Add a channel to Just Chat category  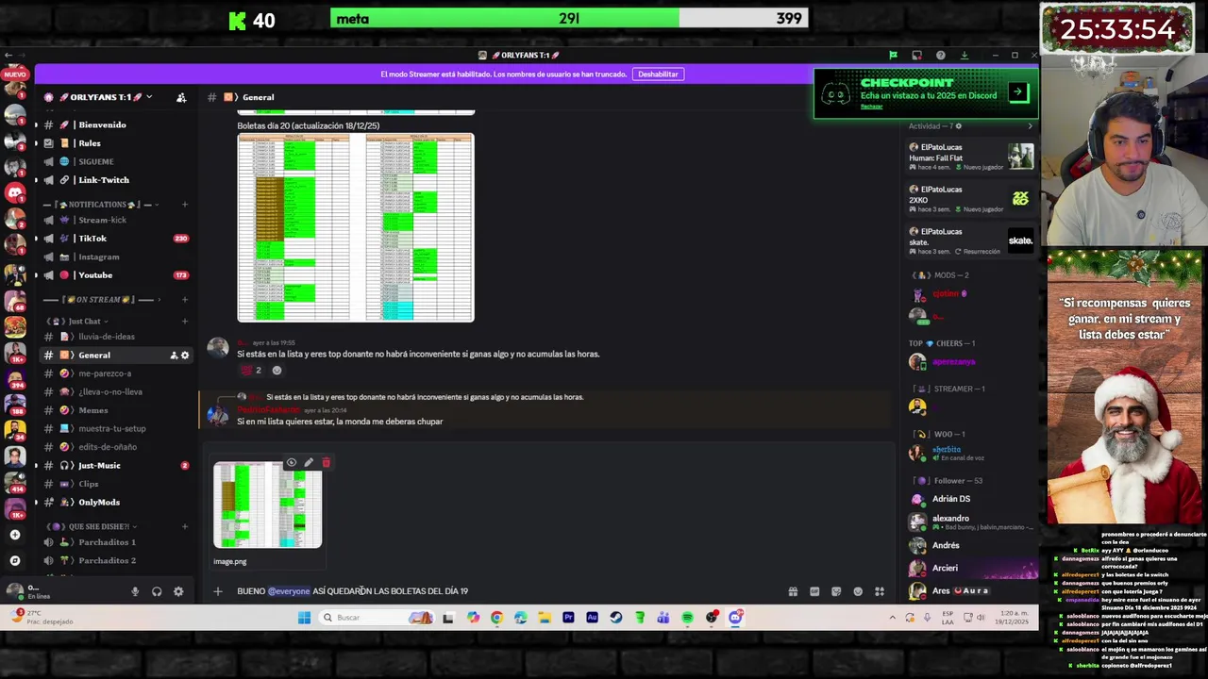point(185,322)
